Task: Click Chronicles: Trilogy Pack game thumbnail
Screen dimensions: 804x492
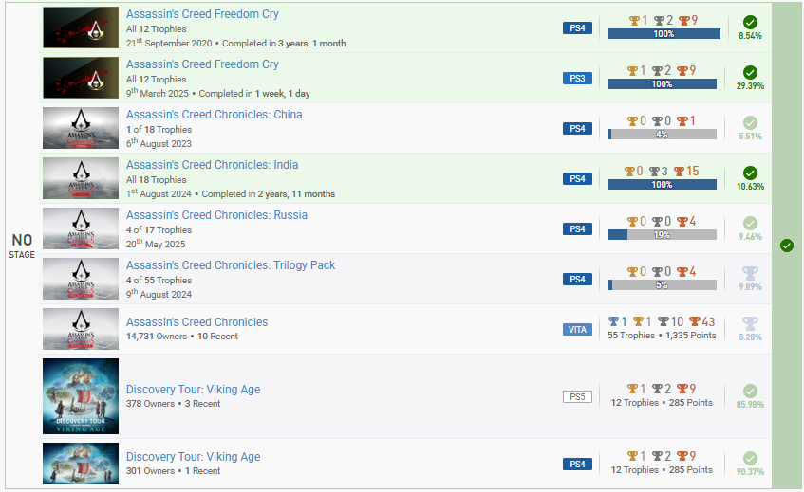Action: coord(81,279)
